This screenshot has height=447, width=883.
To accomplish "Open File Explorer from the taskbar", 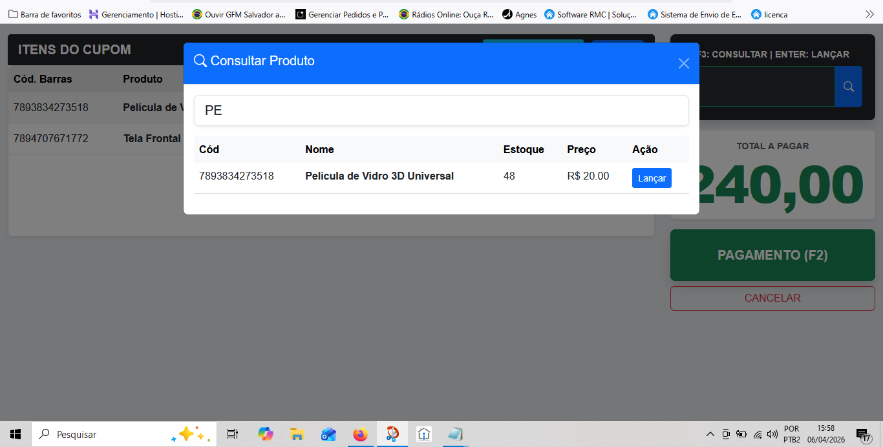I will pyautogui.click(x=297, y=434).
